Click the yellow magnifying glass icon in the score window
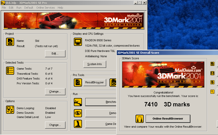This screenshot has width=218, height=135. point(212,92)
